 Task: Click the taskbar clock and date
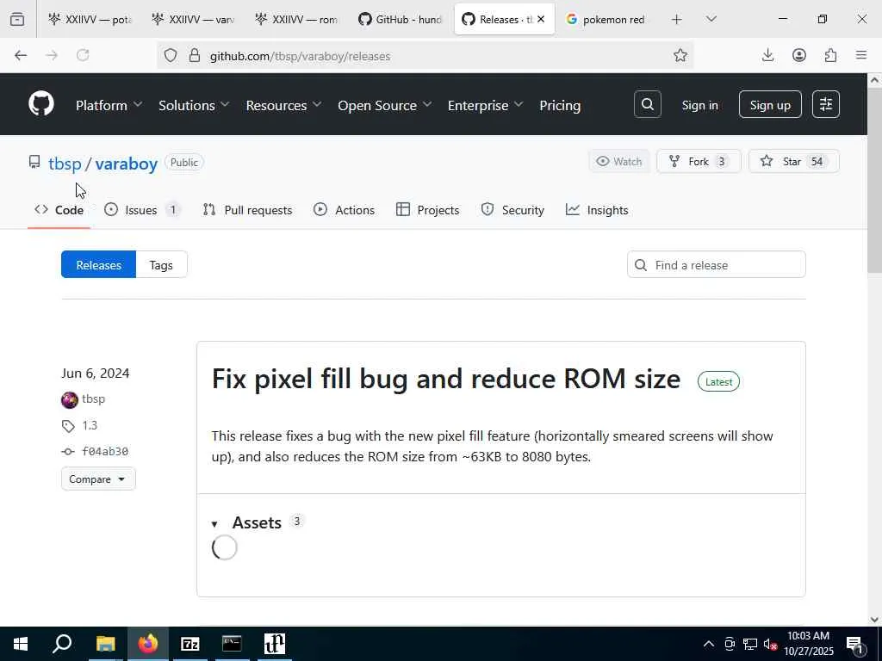click(808, 644)
